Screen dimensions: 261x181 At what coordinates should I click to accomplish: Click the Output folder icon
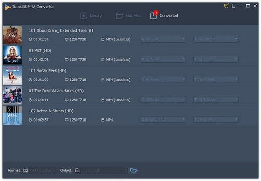pos(77,171)
